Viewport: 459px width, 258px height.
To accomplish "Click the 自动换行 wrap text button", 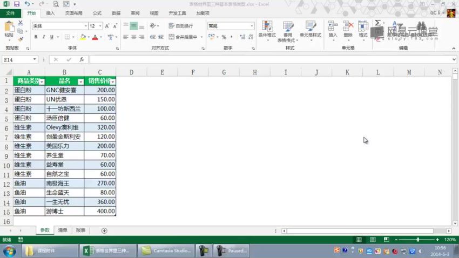I will pyautogui.click(x=181, y=26).
